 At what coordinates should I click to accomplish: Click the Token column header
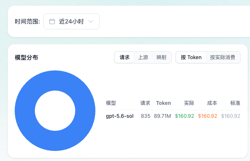click(x=163, y=103)
